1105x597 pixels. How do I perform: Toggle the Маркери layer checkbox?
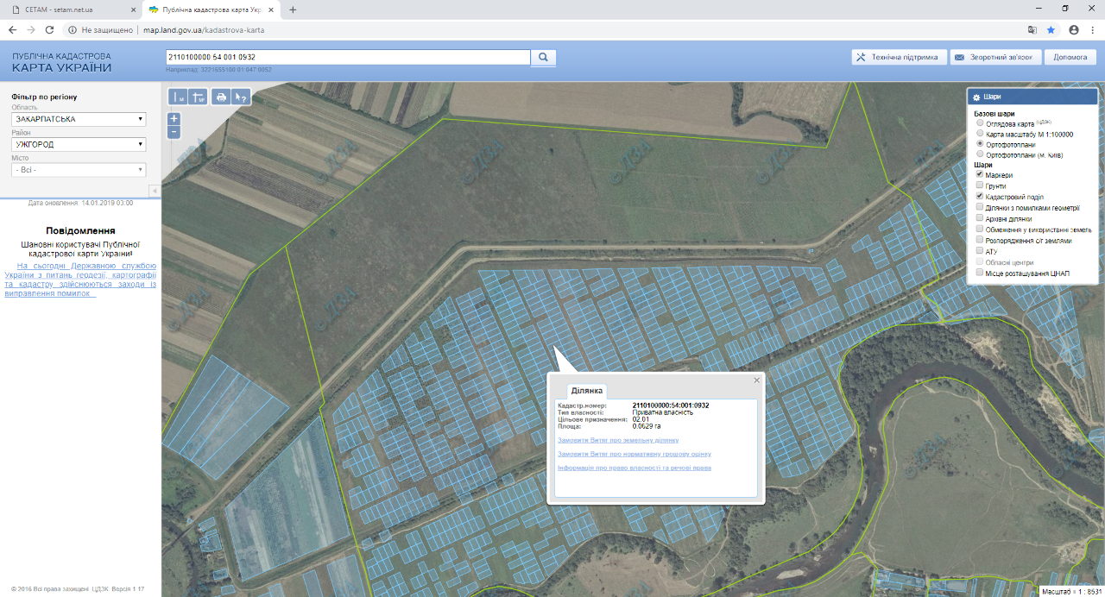pos(979,174)
